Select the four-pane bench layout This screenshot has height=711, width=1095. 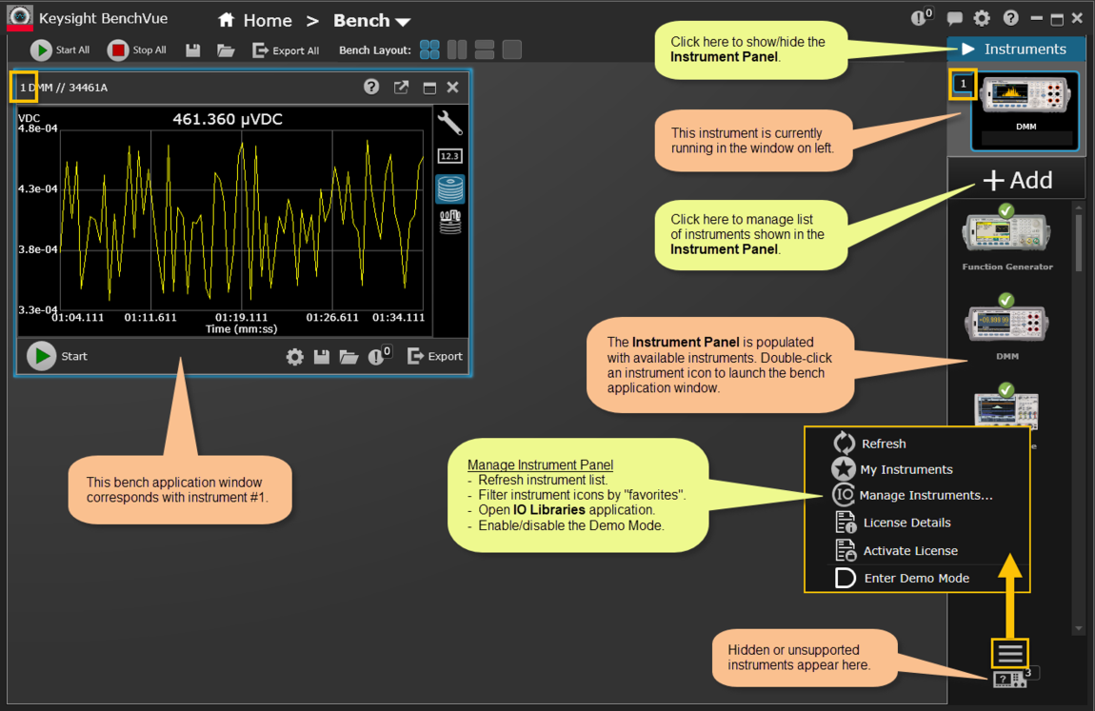click(x=430, y=49)
